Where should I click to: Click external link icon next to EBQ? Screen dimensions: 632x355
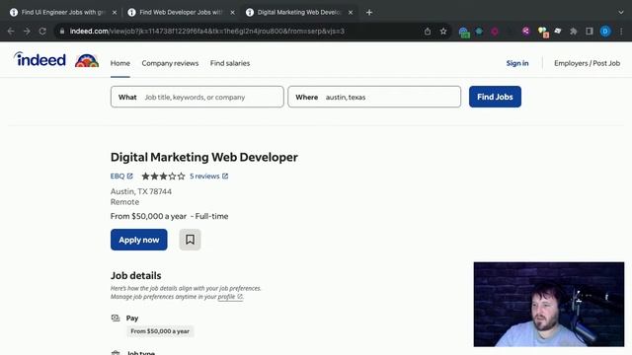[x=129, y=176]
